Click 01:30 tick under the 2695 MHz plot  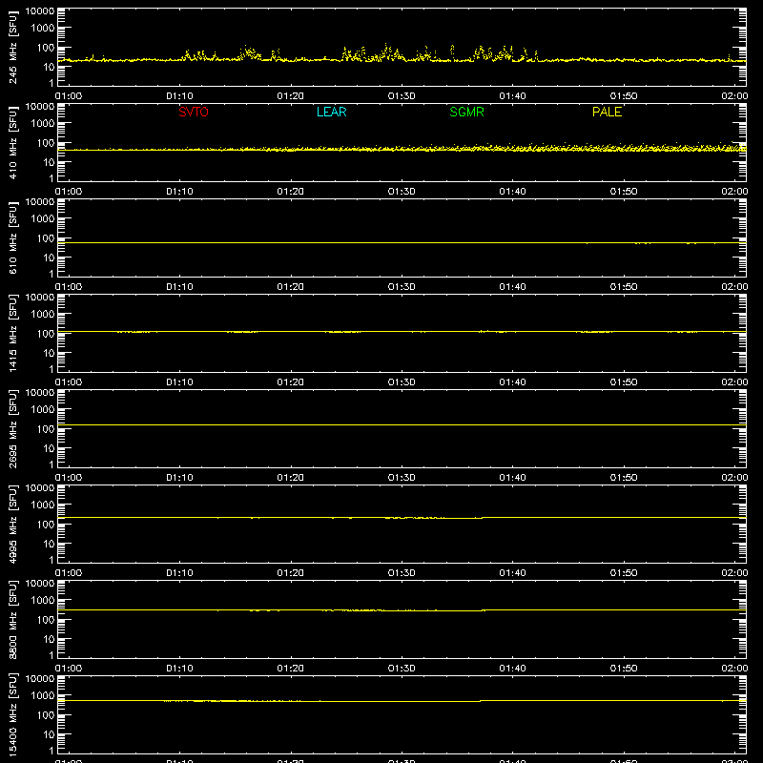402,478
